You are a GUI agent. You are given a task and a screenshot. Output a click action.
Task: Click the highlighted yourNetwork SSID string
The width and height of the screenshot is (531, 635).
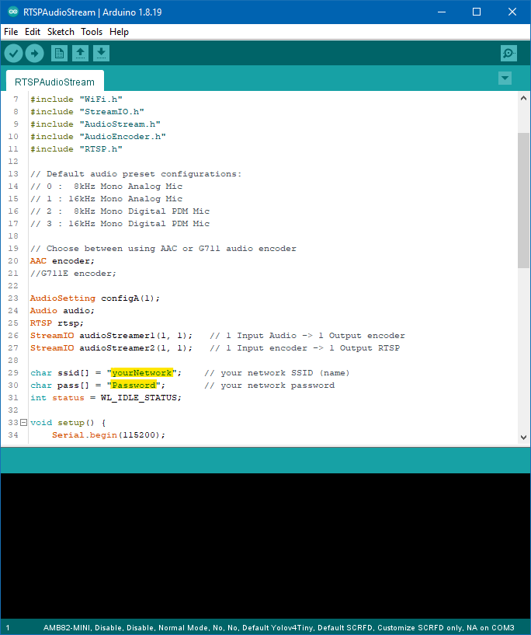(x=142, y=372)
